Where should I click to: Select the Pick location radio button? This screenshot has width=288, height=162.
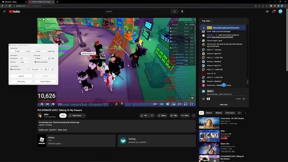tap(29, 69)
